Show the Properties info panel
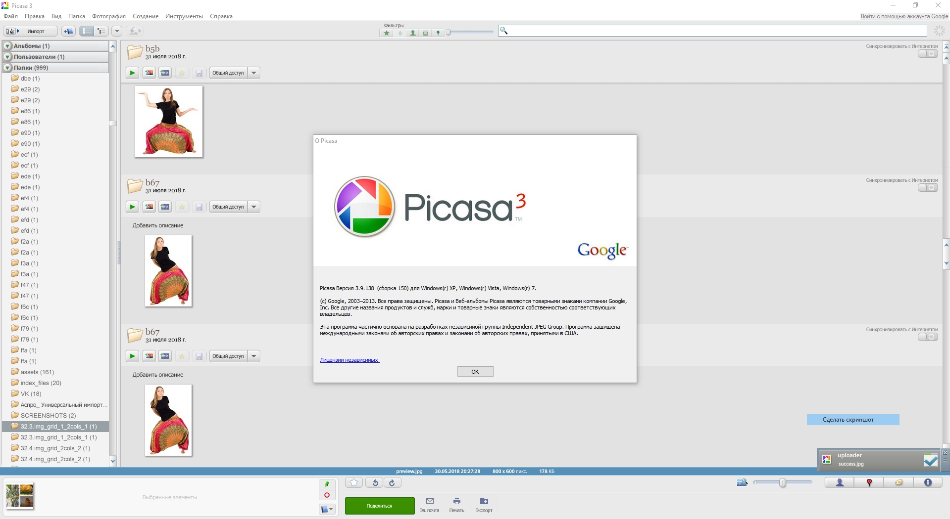The height and width of the screenshot is (519, 950). click(928, 483)
